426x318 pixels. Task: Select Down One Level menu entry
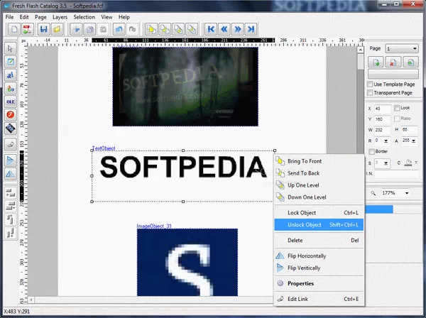(x=319, y=197)
